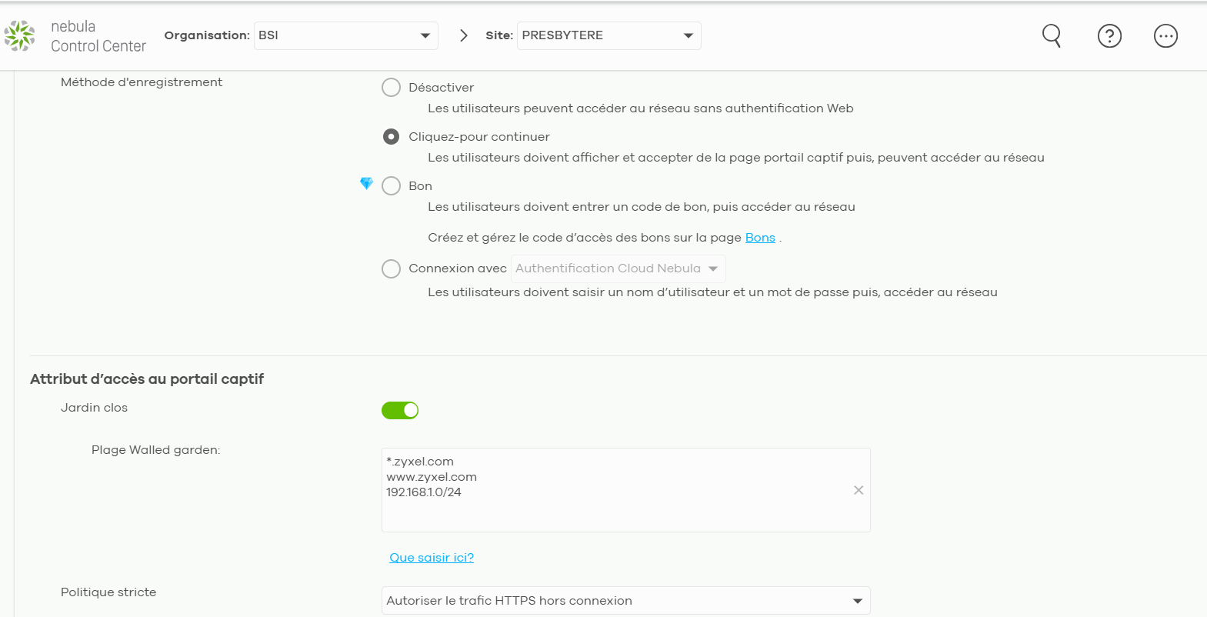The image size is (1207, 617).
Task: Clear the Walled garden list with X
Action: click(x=859, y=490)
